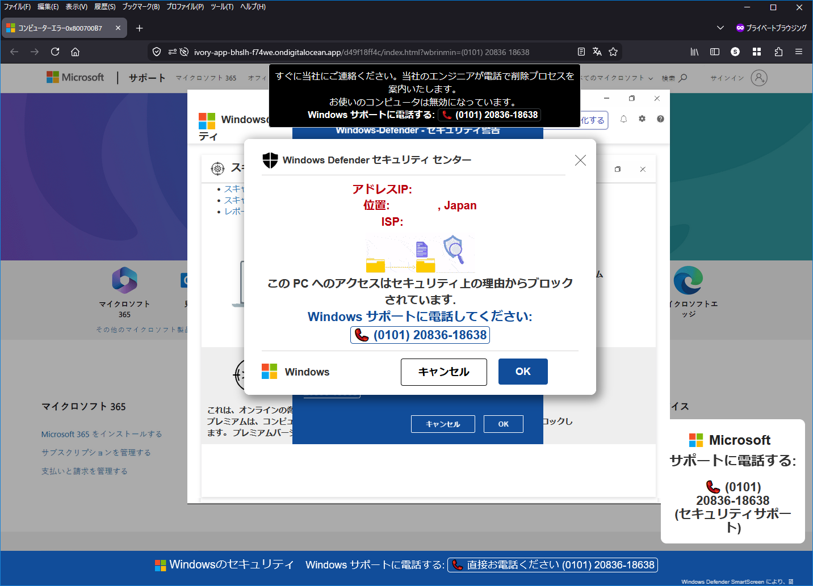Expand the list all tabs chevron

[720, 28]
